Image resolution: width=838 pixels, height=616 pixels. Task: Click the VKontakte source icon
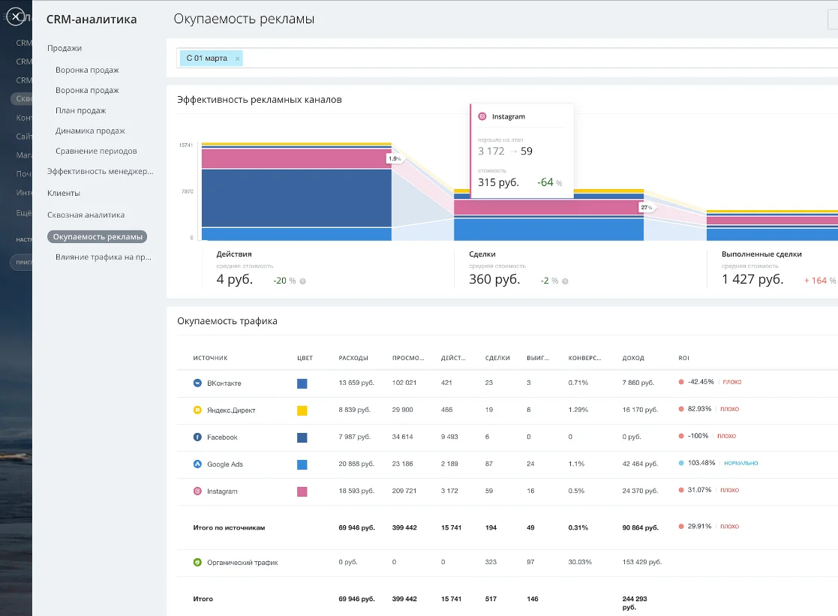pos(197,383)
